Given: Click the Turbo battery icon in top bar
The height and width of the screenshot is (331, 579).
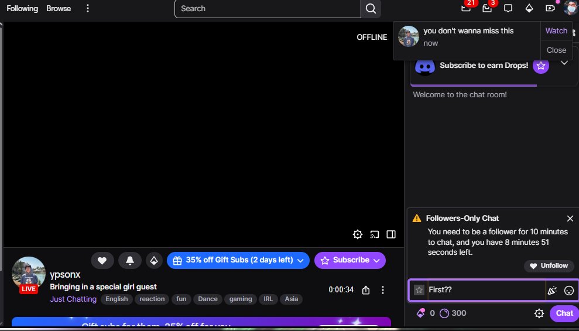Looking at the screenshot, I should point(550,8).
